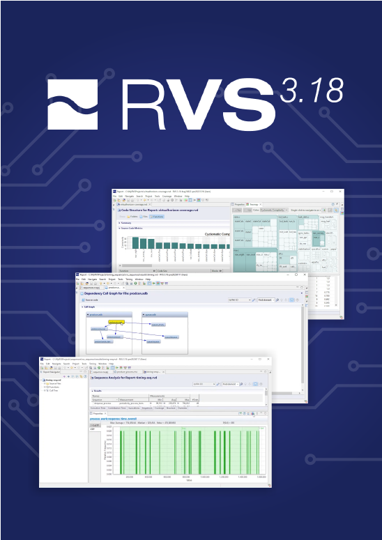Click the pencil icon beside call graph layout dropdown
Image resolution: width=382 pixels, height=540 pixels.
(x=254, y=300)
